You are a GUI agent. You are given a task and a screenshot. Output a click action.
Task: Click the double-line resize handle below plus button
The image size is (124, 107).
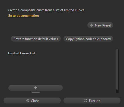tap(36, 92)
